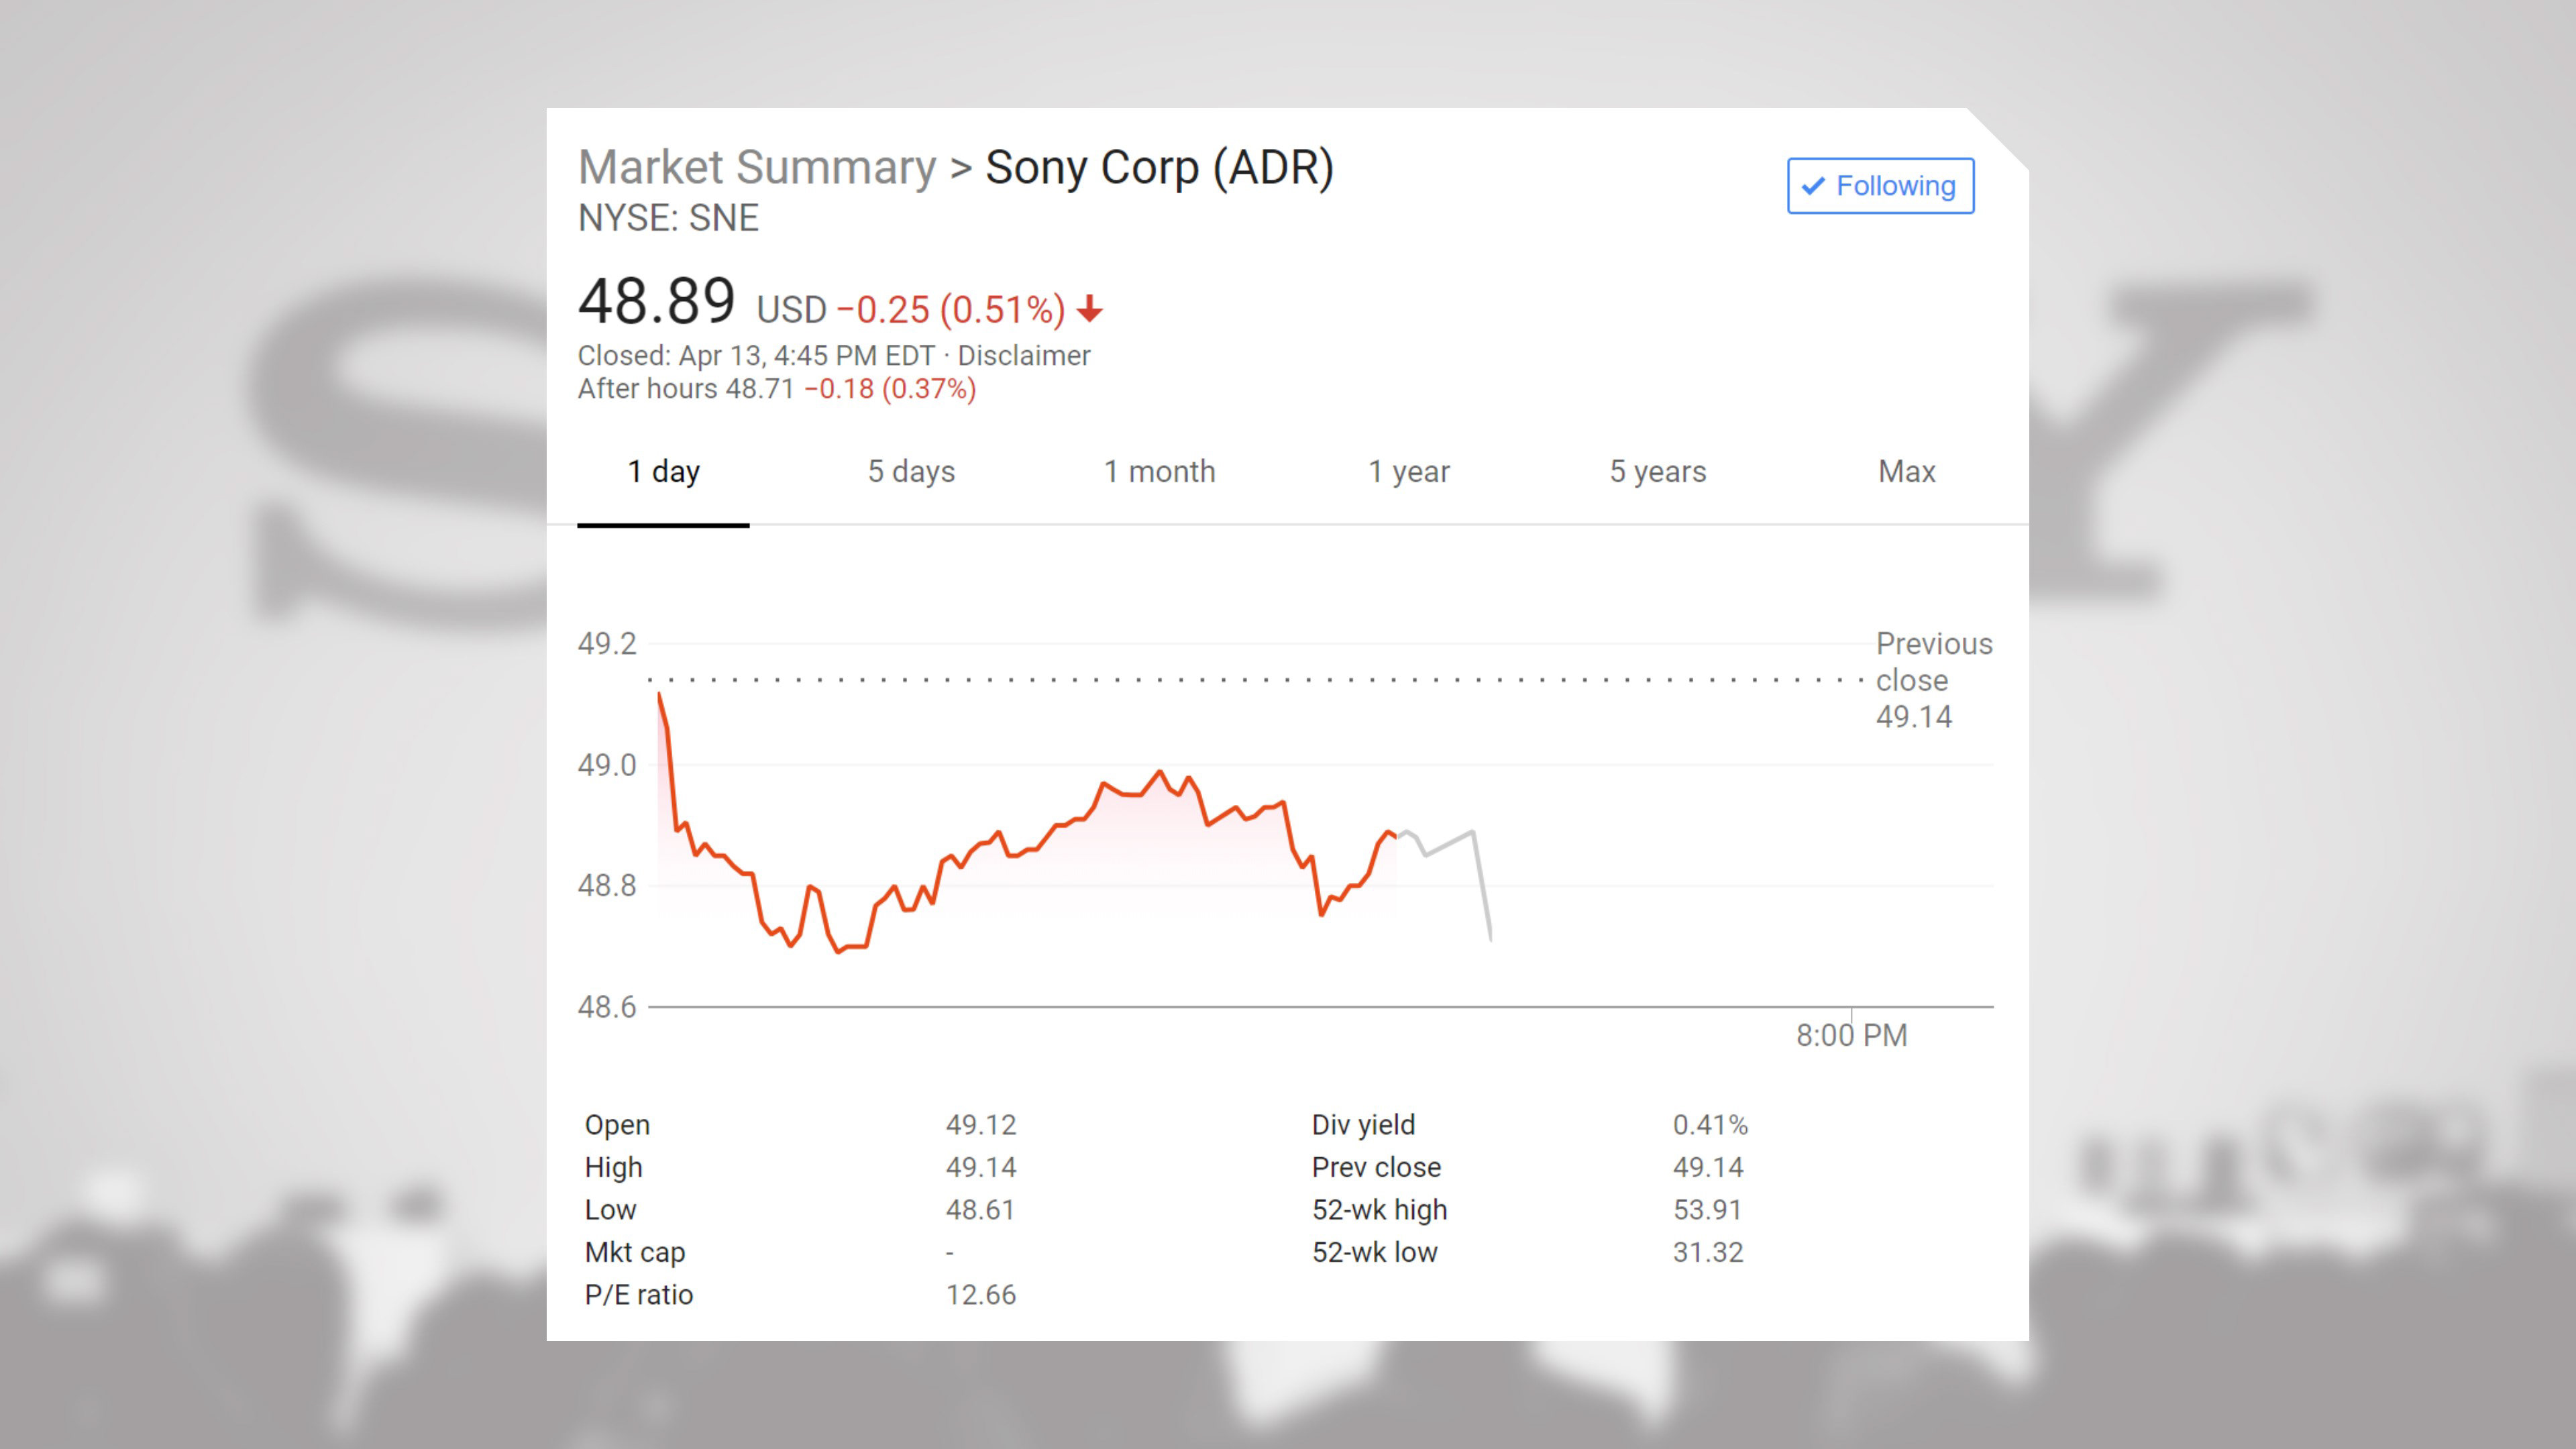Viewport: 2576px width, 1449px height.
Task: Click the Disclaimer link
Action: click(x=1024, y=356)
